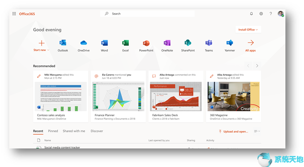Open 360 Magazine thumbnail
The image size is (304, 167).
(x=234, y=96)
